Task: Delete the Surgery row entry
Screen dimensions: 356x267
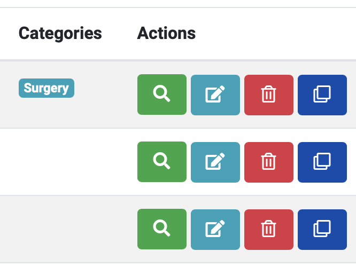Action: (x=269, y=95)
